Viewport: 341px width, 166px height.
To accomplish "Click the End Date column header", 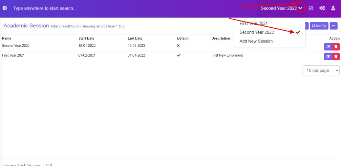I will (x=135, y=38).
